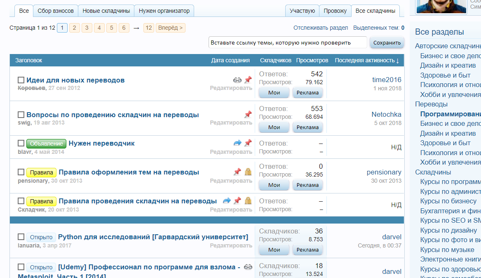Open Курсы по музыке sidebar section
Viewport: 481px width, 278px height.
point(447,250)
